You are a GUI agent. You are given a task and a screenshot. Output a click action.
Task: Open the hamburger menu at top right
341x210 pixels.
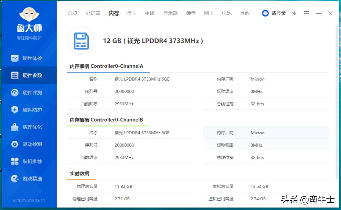(x=306, y=13)
